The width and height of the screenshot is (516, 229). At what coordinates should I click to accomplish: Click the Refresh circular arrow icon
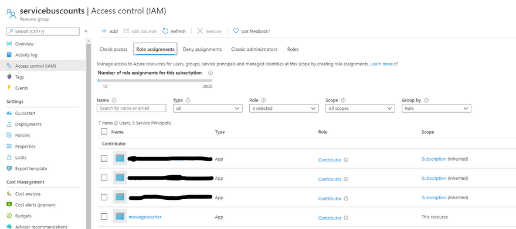click(165, 31)
